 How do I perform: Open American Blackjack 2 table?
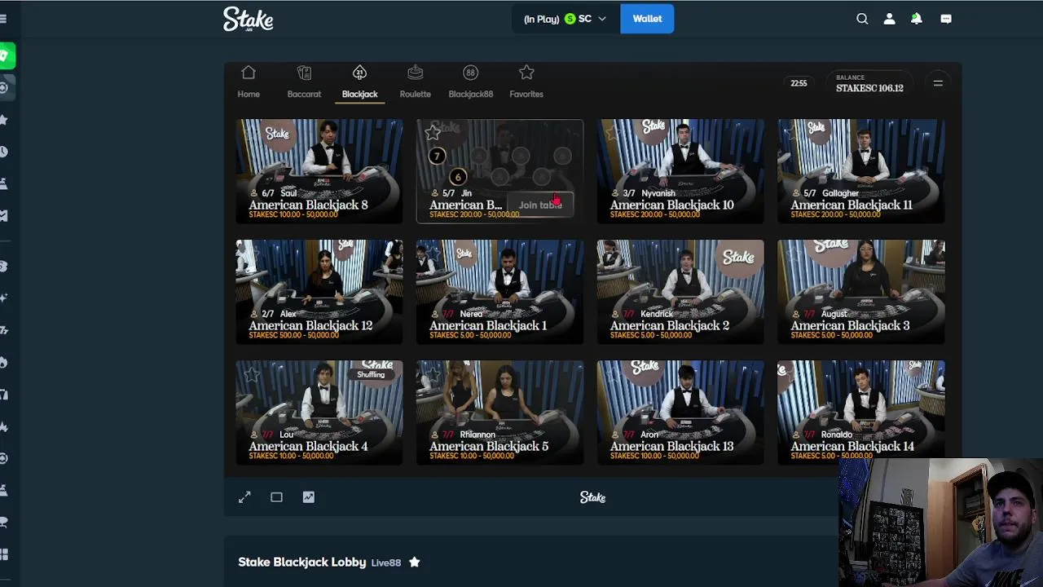point(680,291)
